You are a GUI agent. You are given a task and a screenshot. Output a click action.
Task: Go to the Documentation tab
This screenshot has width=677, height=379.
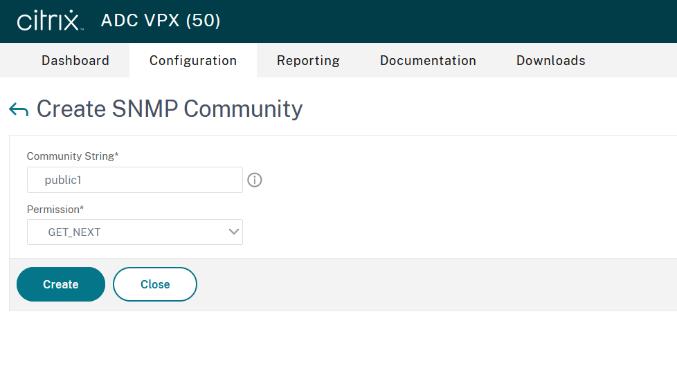tap(428, 61)
